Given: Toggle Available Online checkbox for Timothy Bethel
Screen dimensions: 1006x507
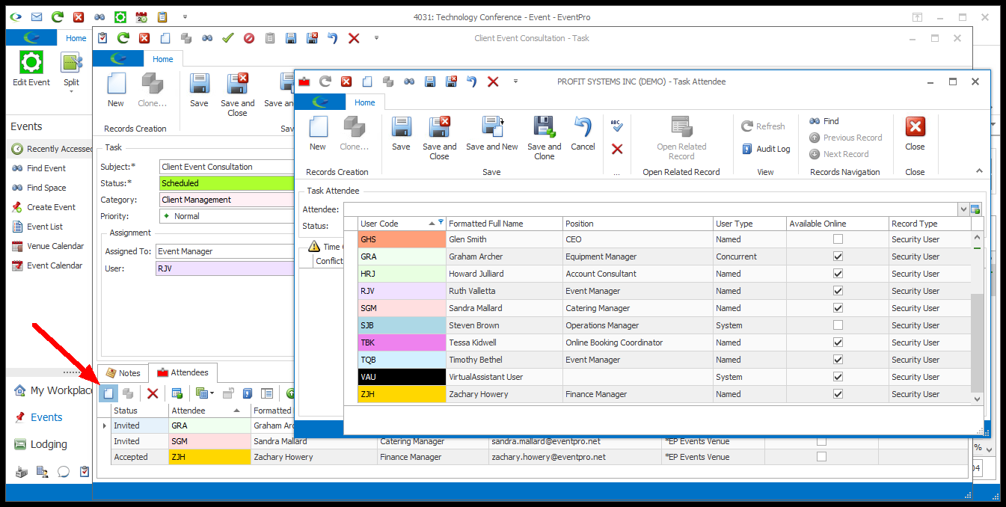Looking at the screenshot, I should click(x=838, y=360).
